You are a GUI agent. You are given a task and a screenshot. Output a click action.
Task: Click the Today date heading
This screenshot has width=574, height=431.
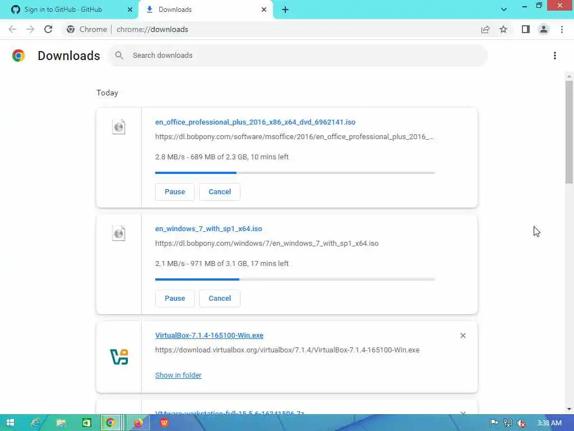point(107,93)
